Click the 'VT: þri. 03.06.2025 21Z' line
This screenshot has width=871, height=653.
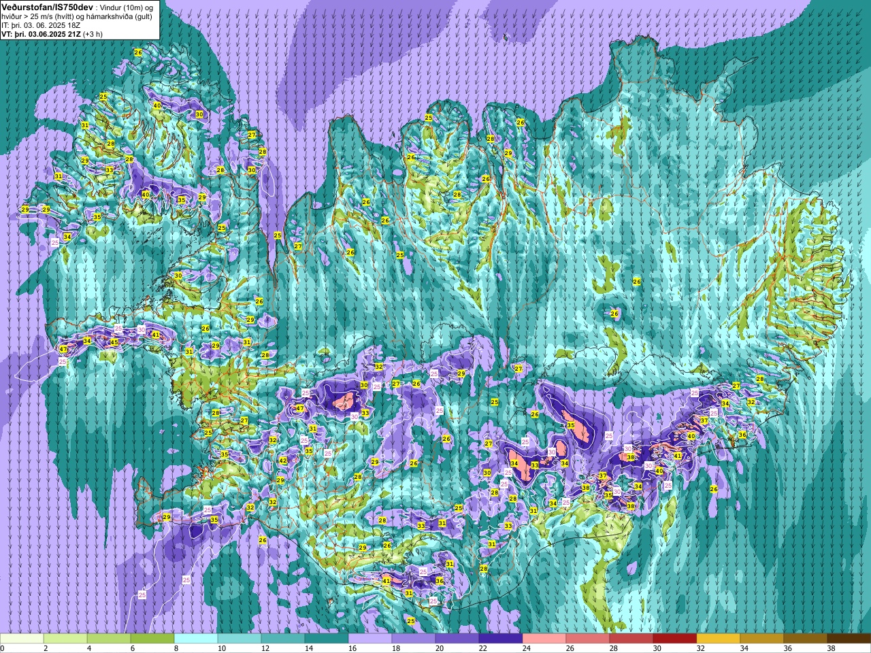click(41, 33)
